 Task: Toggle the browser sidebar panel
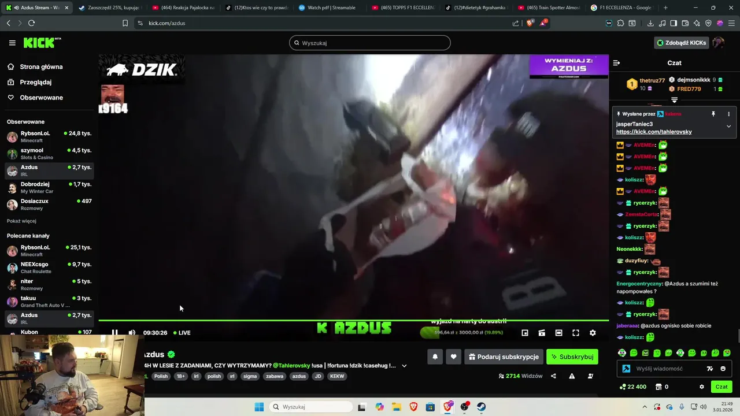[x=674, y=23]
